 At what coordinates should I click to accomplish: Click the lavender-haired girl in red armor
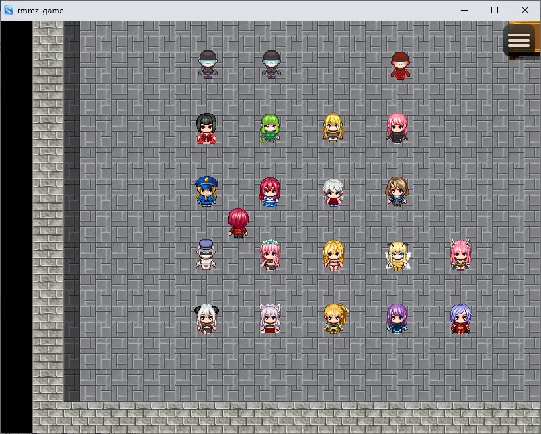pos(460,319)
